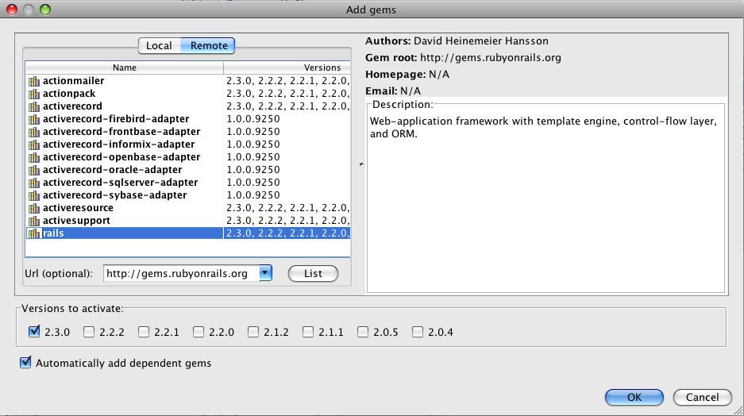
Task: Enable version 2.2.1 checkbox
Action: (144, 332)
